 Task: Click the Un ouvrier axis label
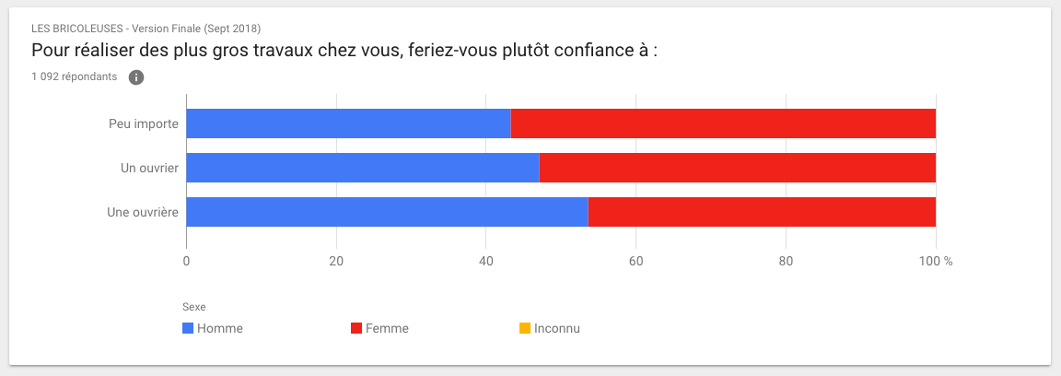coord(150,168)
